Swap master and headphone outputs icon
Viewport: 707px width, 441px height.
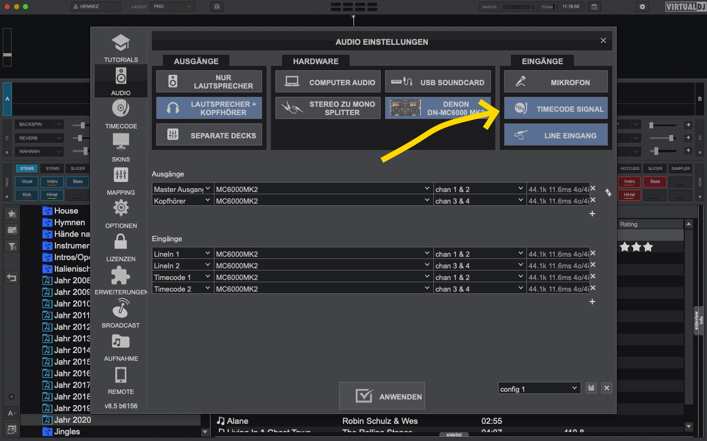(608, 193)
